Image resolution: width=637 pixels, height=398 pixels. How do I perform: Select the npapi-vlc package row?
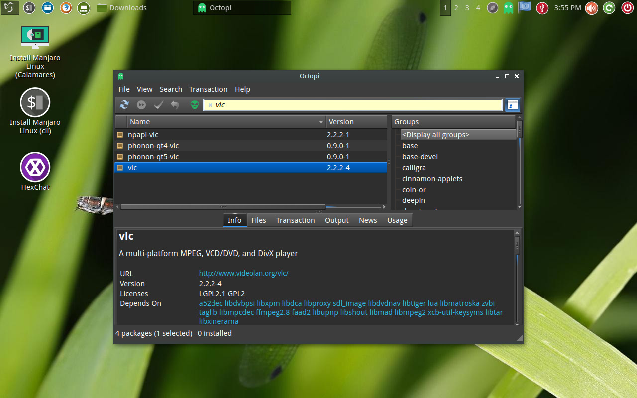(251, 135)
